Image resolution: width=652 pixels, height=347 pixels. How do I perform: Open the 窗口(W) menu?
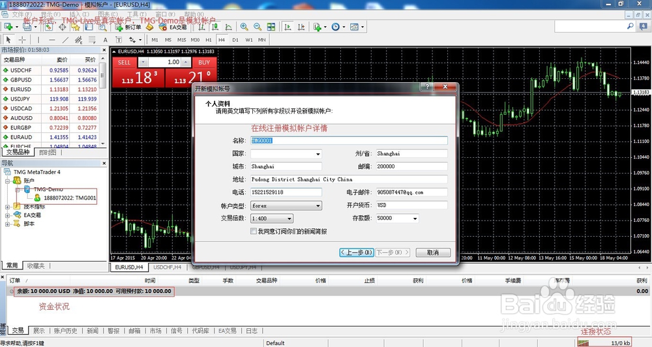point(166,14)
